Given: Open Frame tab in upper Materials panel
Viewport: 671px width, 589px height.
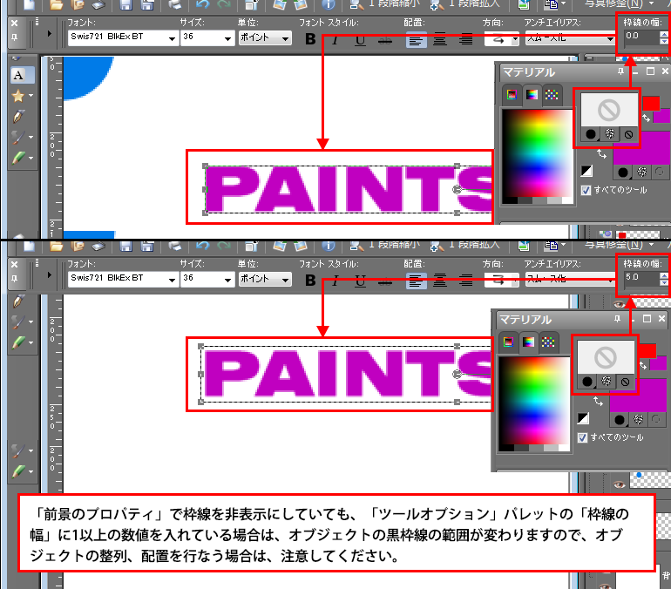Looking at the screenshot, I should (512, 94).
